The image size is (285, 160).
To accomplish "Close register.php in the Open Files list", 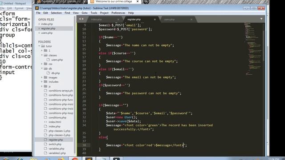I will (x=39, y=28).
